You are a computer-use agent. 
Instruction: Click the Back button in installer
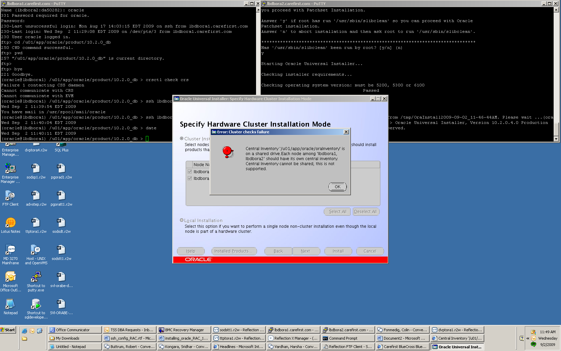[x=278, y=251]
